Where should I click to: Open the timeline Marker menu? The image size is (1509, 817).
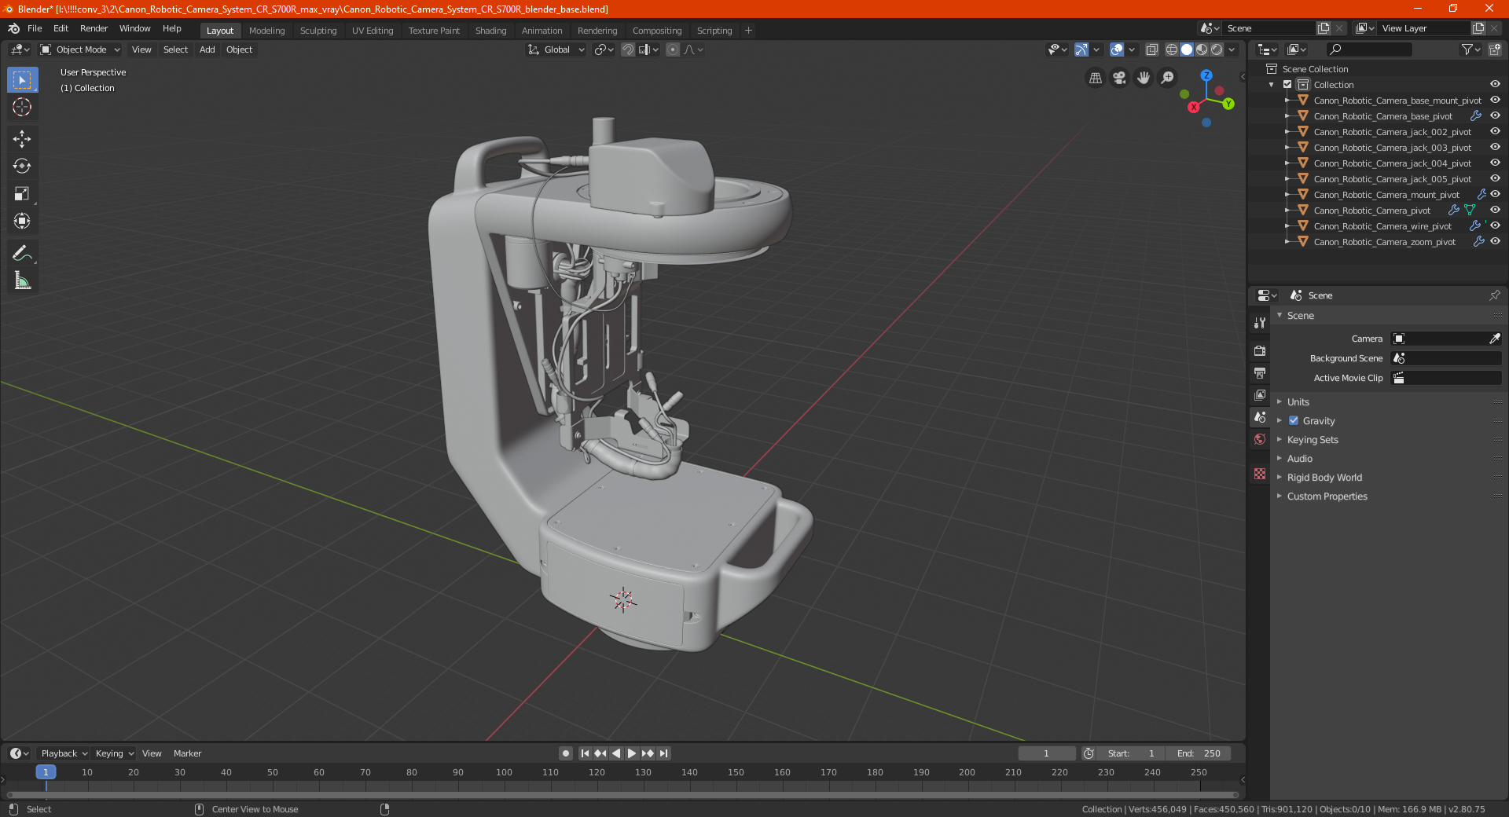point(187,753)
